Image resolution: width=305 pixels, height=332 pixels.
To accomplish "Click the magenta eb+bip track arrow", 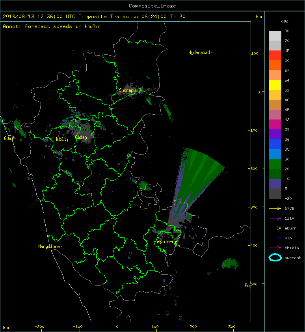I will (275, 248).
